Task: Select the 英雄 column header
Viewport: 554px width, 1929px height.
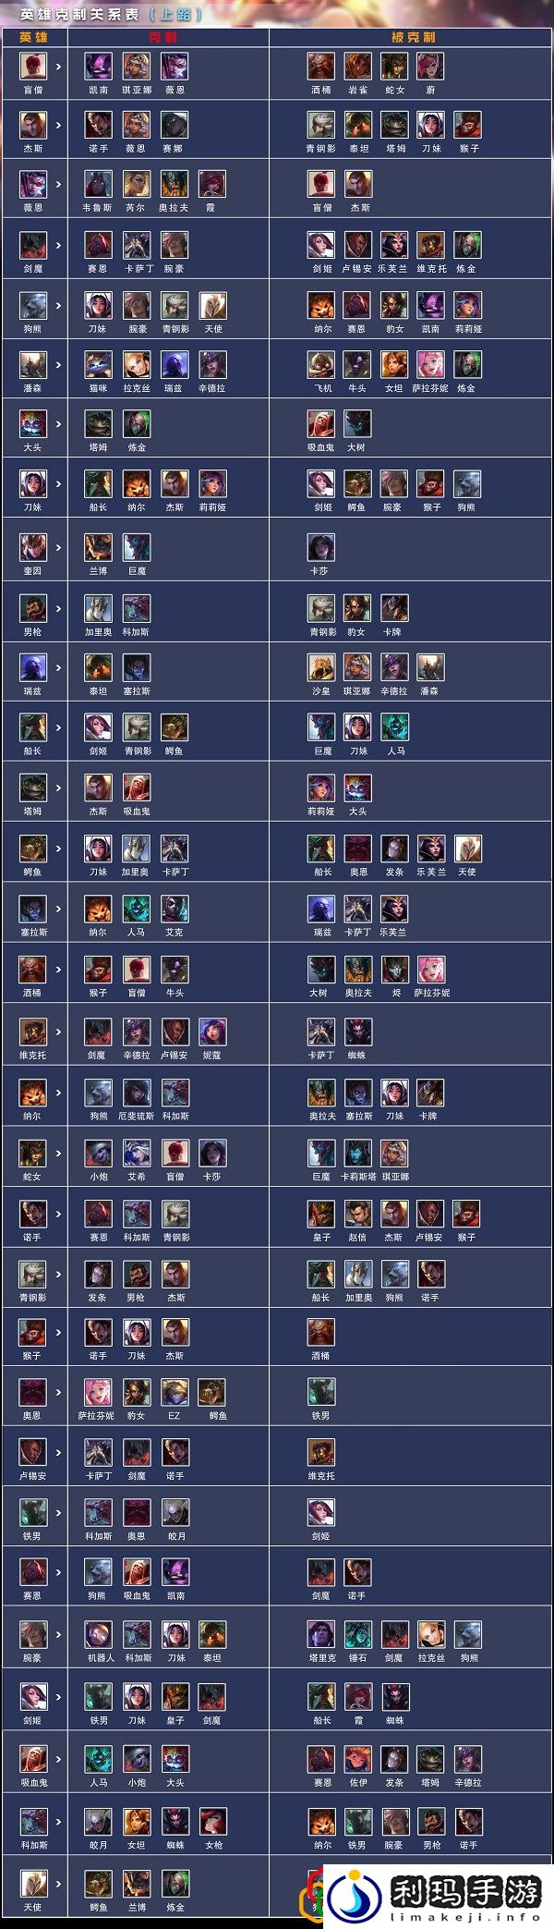Action: (33, 37)
